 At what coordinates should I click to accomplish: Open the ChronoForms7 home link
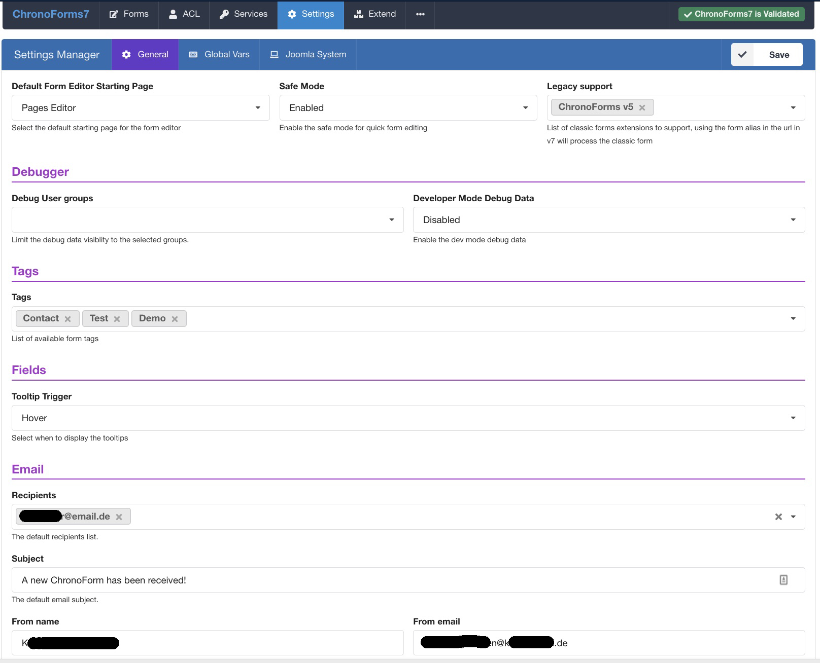point(51,14)
